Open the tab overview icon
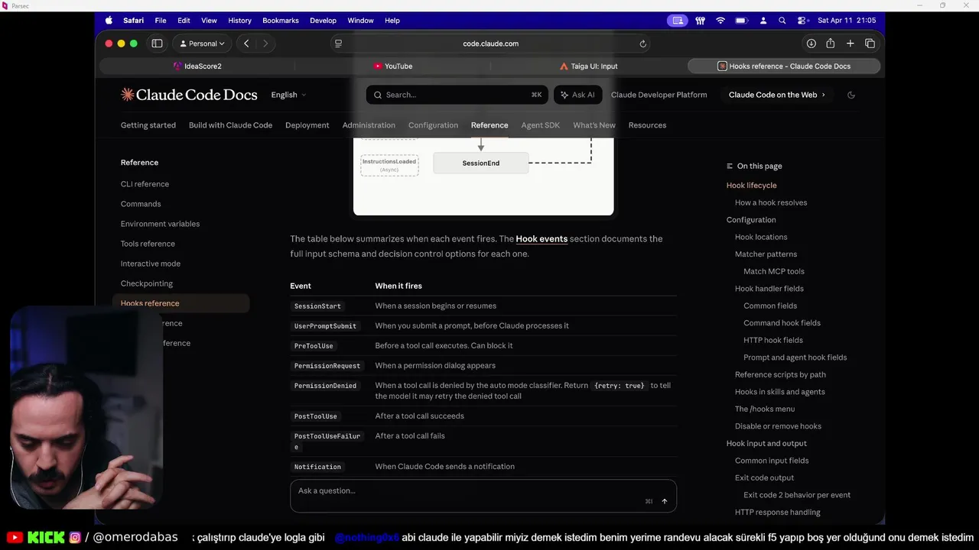Viewport: 979px width, 550px height. (870, 44)
